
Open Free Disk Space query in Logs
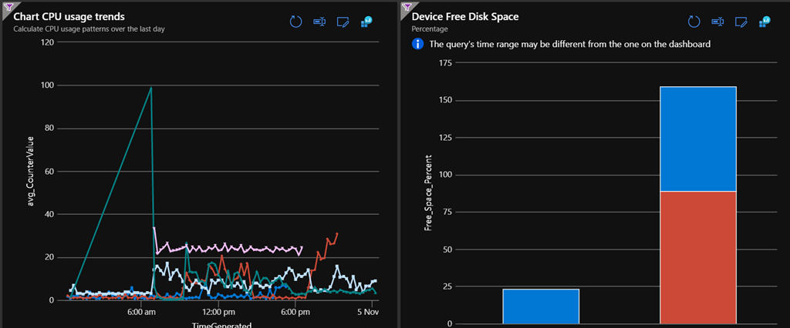(717, 21)
